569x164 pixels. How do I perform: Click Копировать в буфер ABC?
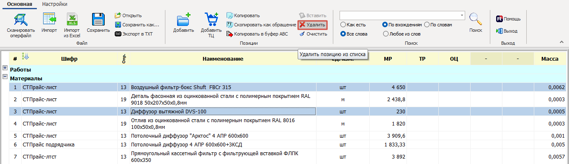click(x=257, y=34)
